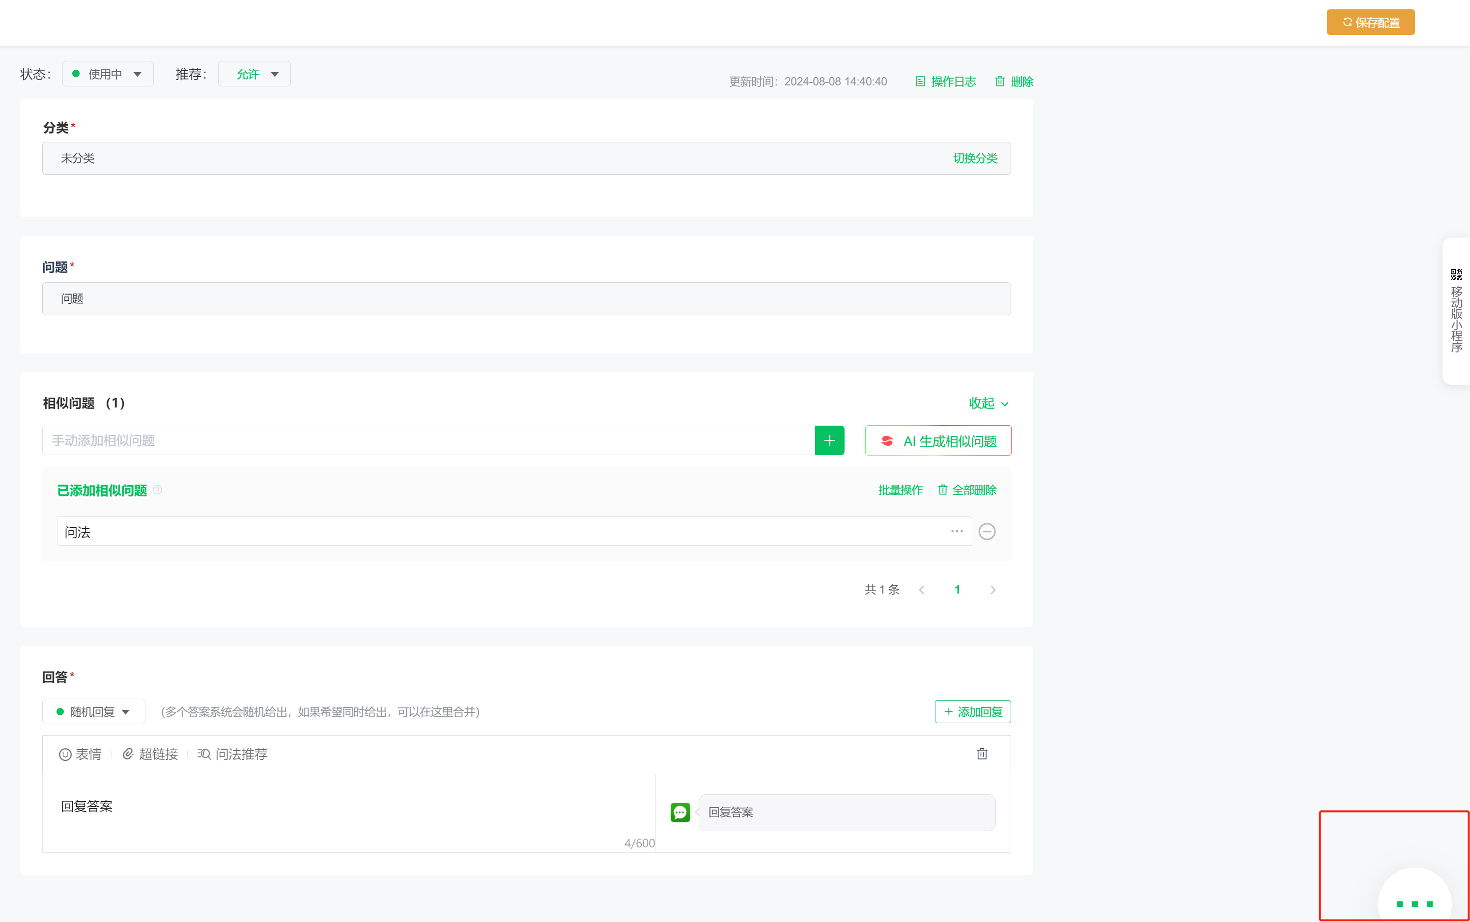Collapse similar questions with 收起
The image size is (1470, 922).
(988, 403)
